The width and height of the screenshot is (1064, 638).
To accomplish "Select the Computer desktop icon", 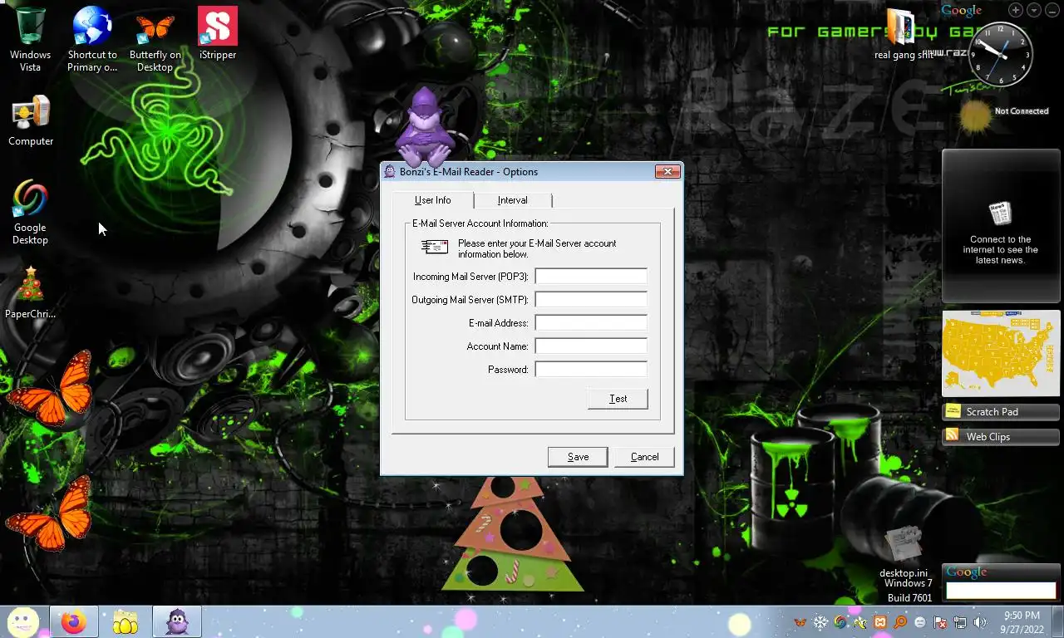I will [x=31, y=121].
